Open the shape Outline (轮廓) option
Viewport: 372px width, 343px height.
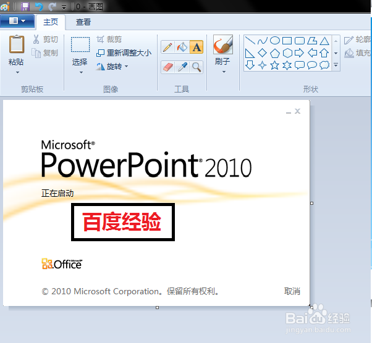(x=358, y=40)
